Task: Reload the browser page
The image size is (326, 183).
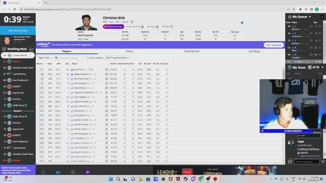Action: [x=15, y=9]
